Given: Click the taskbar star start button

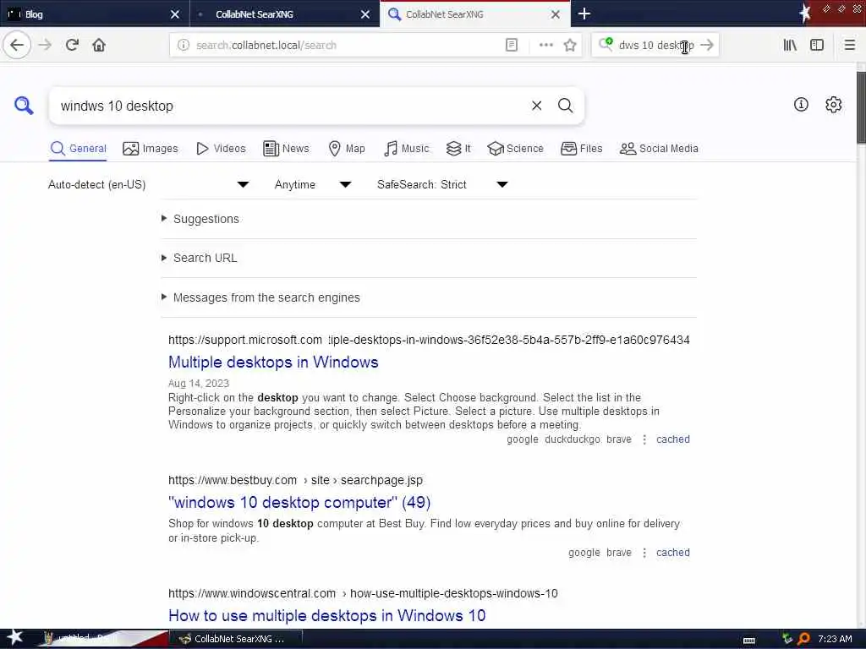Looking at the screenshot, I should [x=15, y=638].
